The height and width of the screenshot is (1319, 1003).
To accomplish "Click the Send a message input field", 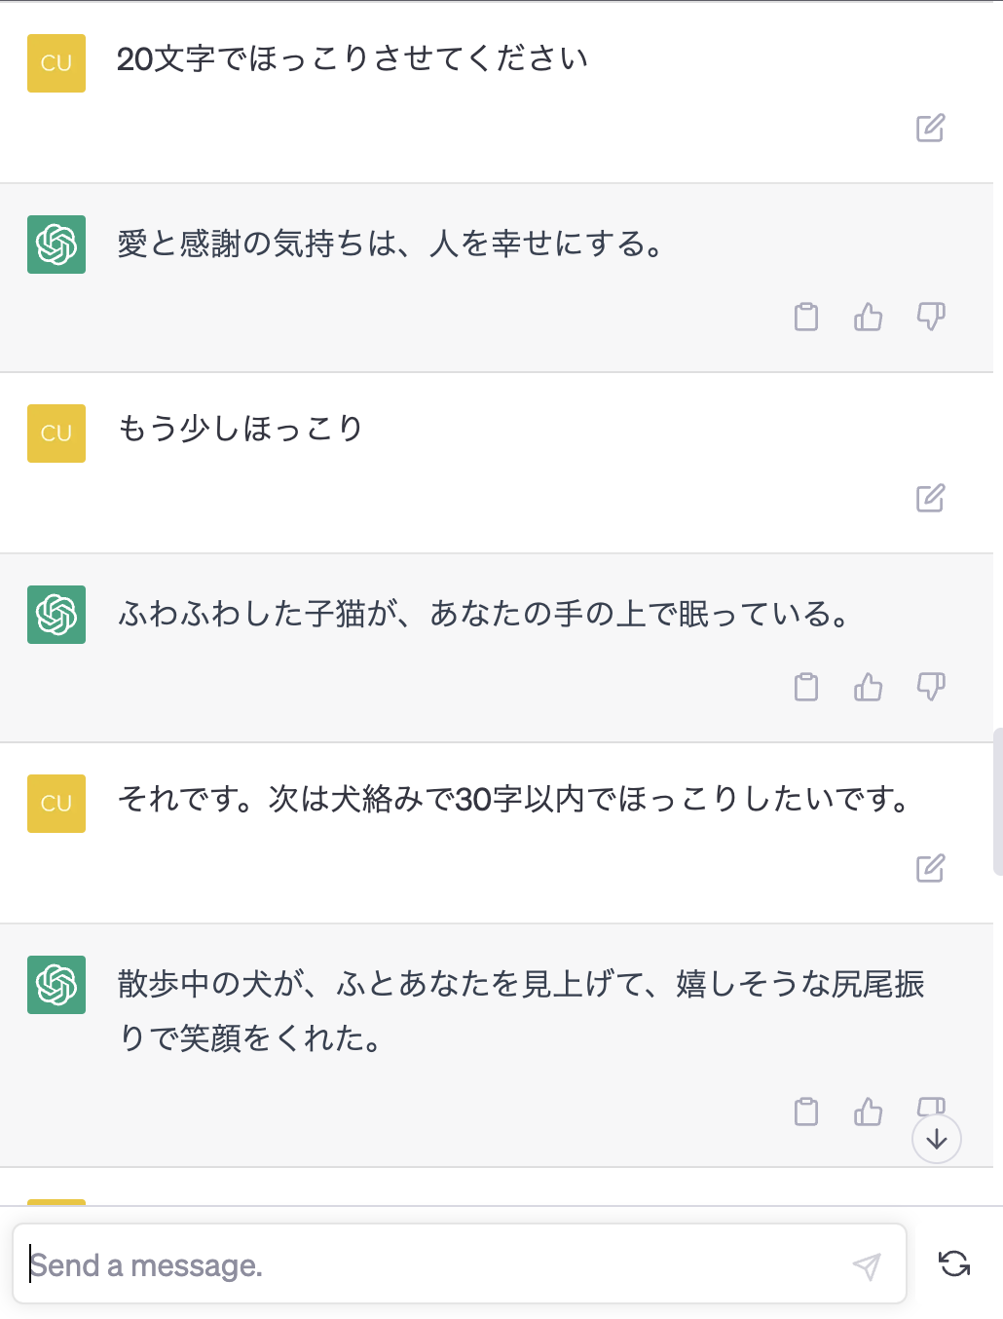I will (438, 1264).
